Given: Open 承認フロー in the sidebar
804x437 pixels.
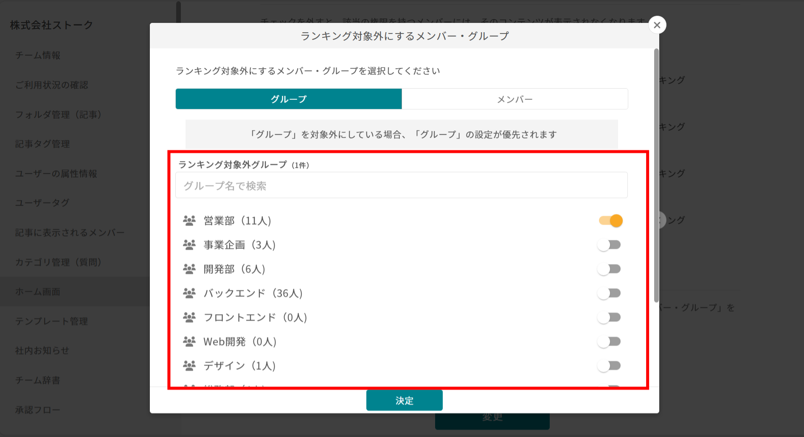Looking at the screenshot, I should (37, 409).
